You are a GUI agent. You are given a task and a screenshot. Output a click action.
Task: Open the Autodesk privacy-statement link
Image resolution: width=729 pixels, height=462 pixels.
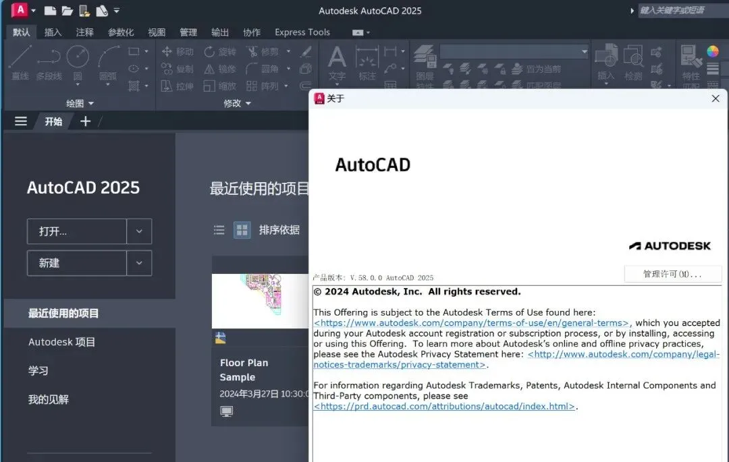click(516, 359)
